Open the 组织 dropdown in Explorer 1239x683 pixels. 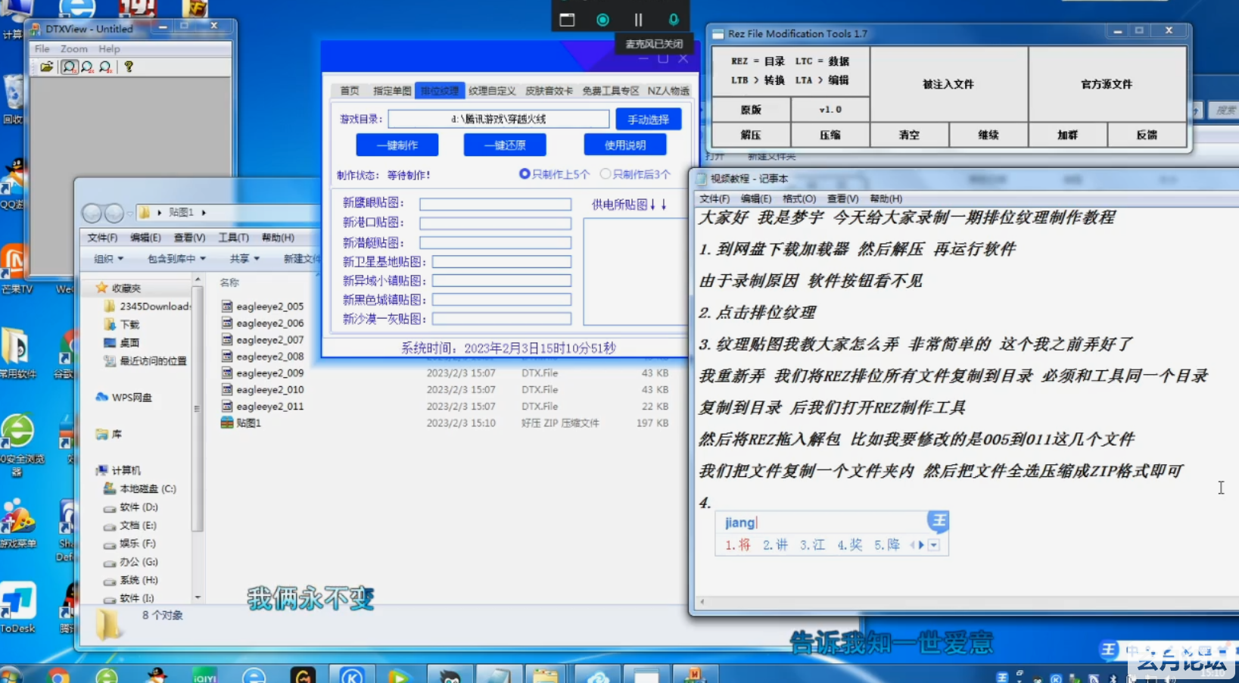(108, 259)
